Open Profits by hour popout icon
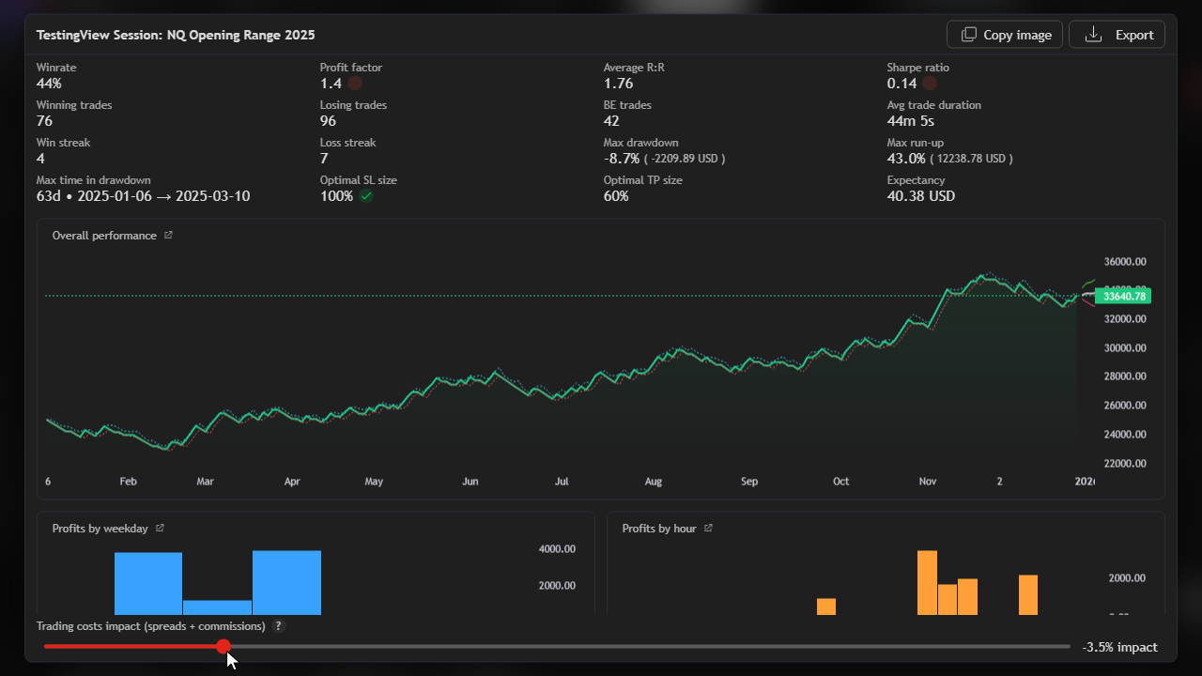Viewport: 1202px width, 676px height. 708,529
